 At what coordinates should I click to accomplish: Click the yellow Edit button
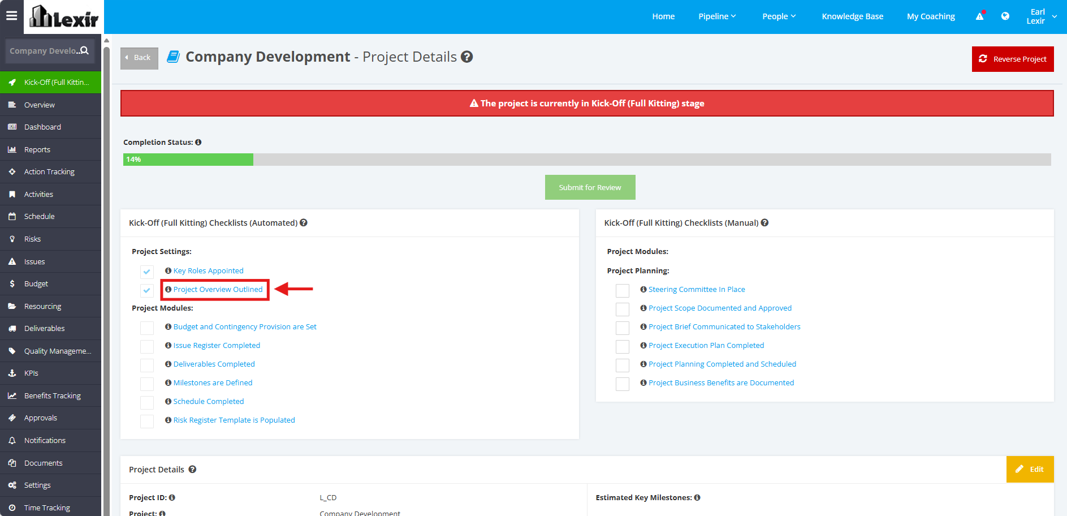(1030, 469)
